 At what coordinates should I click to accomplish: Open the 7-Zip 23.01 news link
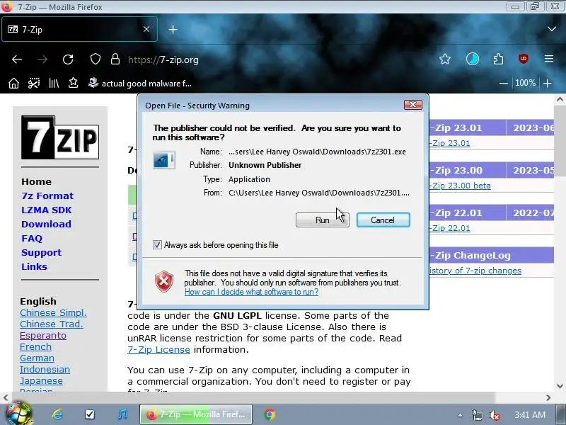click(x=450, y=143)
